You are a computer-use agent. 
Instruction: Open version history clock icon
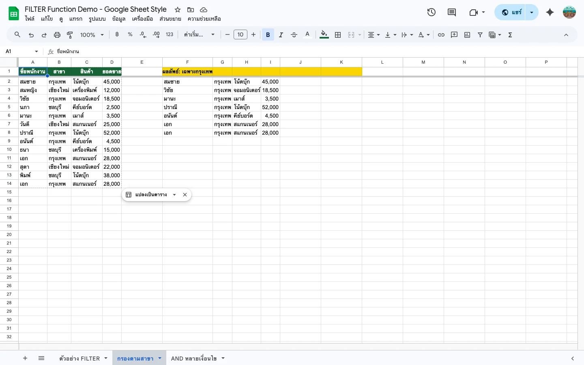click(432, 12)
